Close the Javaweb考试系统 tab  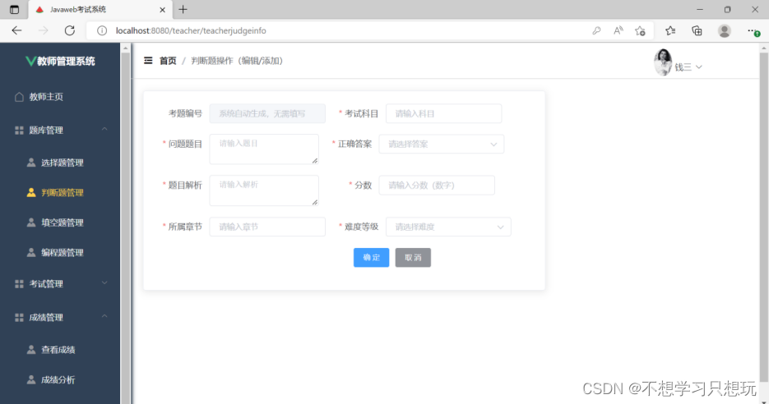point(162,9)
